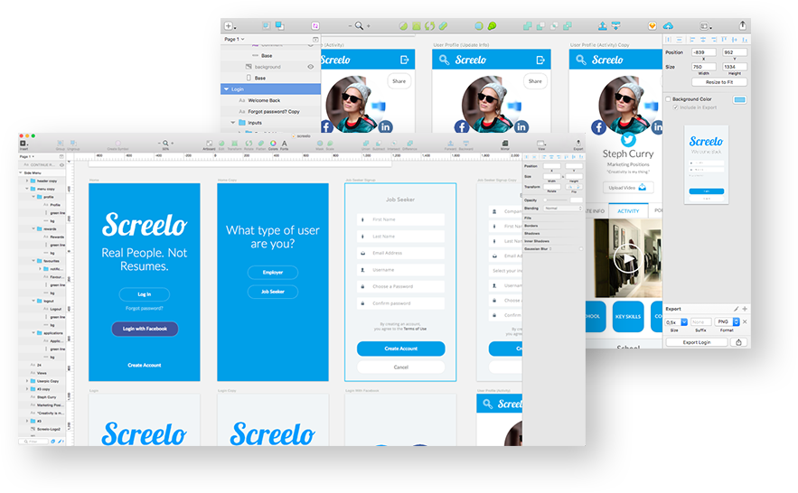
Task: Play the video in the profile artboard
Action: coord(627,259)
